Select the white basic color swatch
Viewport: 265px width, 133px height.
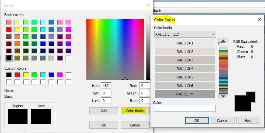point(68,58)
